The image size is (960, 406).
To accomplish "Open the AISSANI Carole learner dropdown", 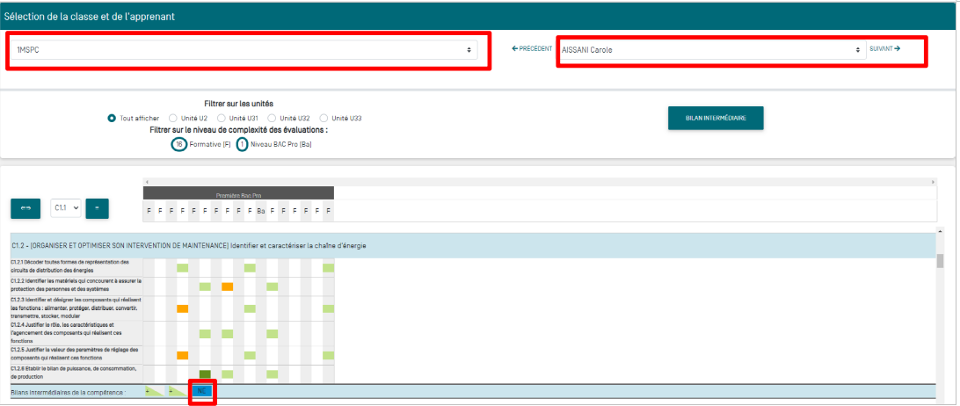I will pos(710,50).
